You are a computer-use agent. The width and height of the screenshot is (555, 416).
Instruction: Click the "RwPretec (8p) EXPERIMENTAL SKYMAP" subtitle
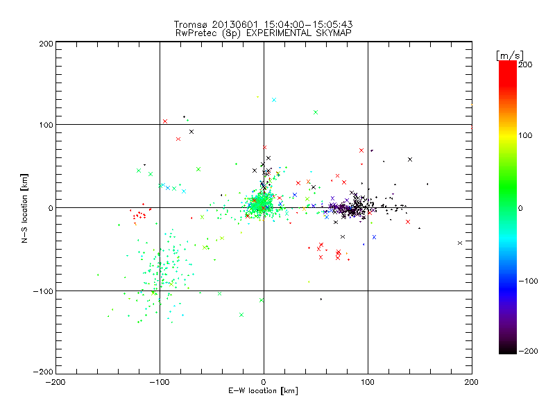coord(264,33)
